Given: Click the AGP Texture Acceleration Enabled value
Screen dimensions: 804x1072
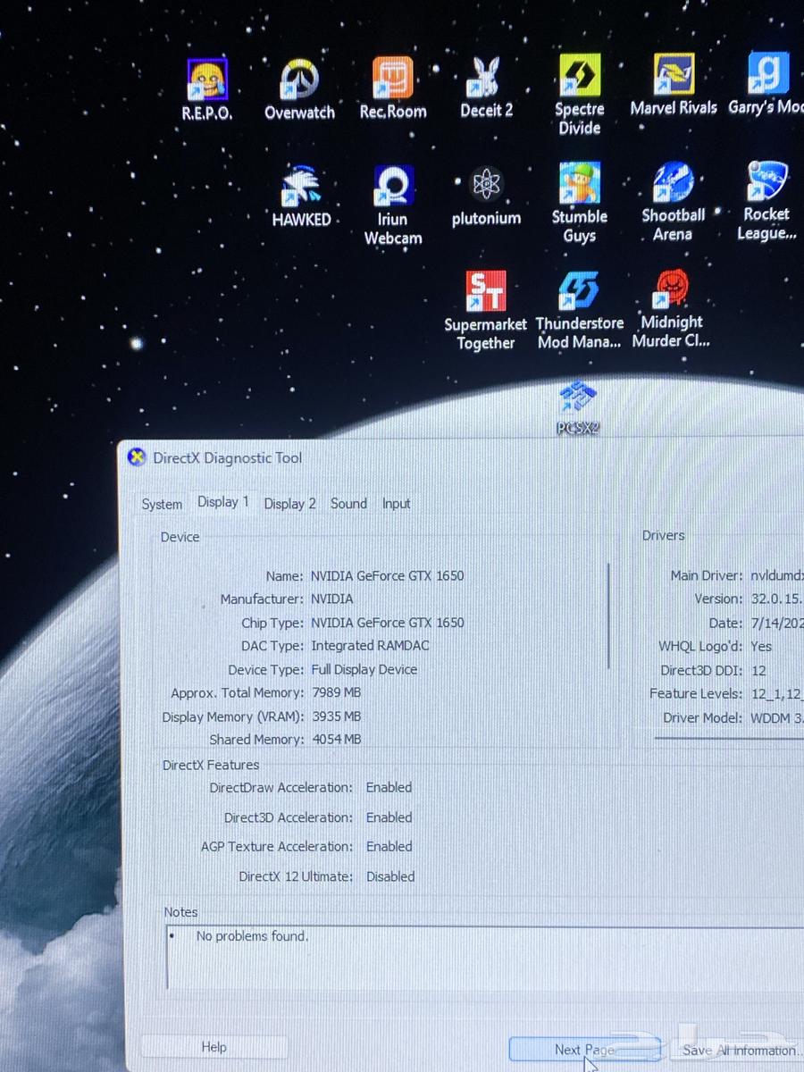Looking at the screenshot, I should point(389,847).
